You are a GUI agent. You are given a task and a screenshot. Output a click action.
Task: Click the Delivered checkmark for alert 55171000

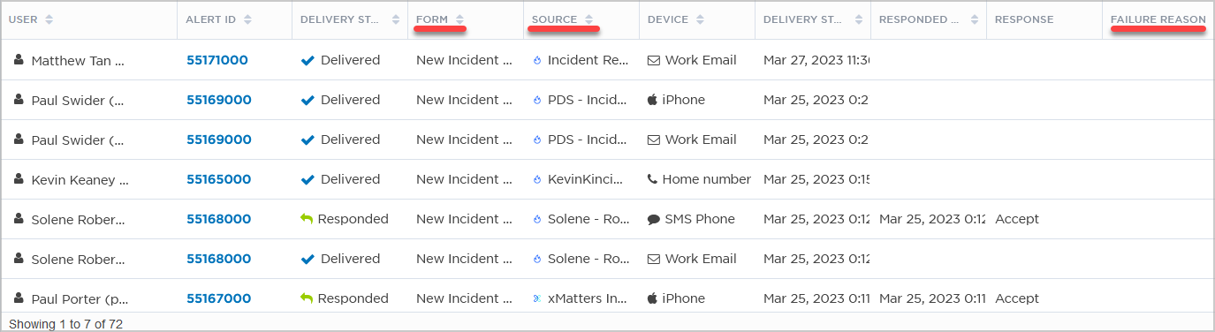click(x=308, y=60)
